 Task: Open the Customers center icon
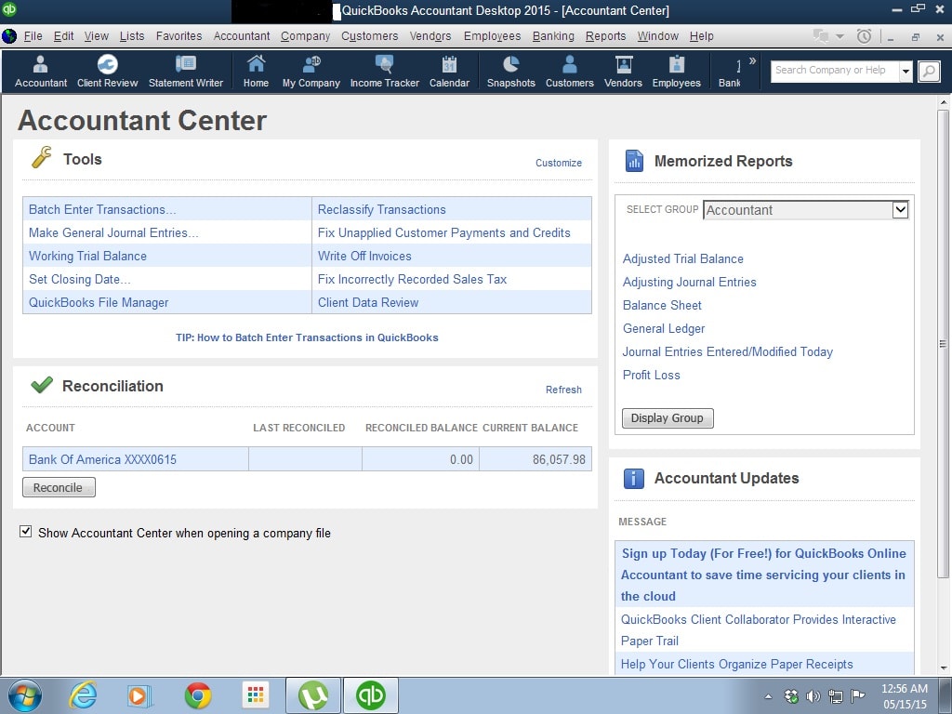[x=570, y=71]
